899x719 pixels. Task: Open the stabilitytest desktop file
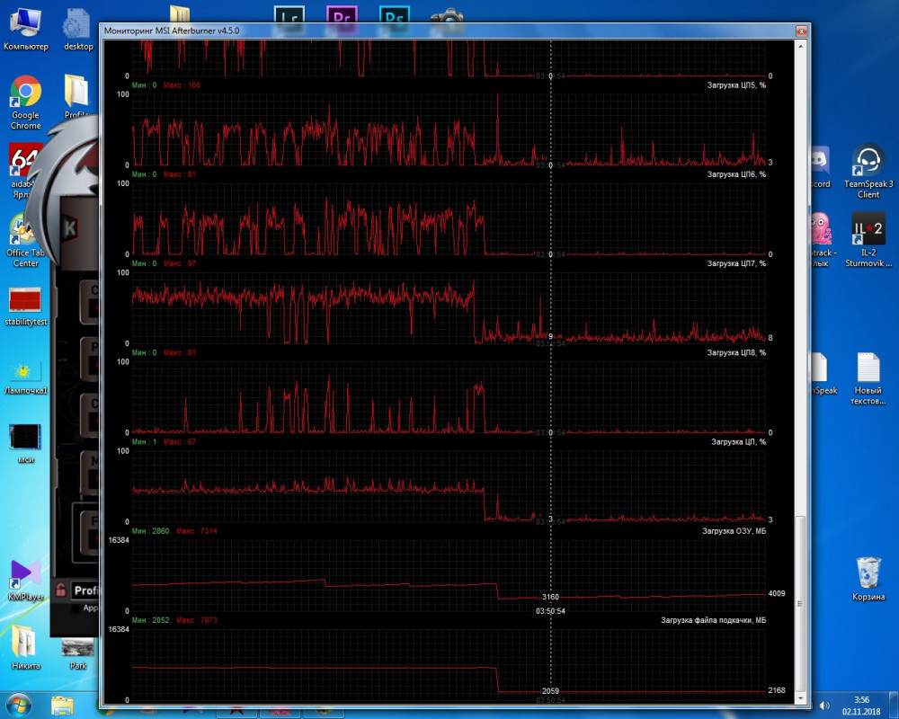point(25,301)
